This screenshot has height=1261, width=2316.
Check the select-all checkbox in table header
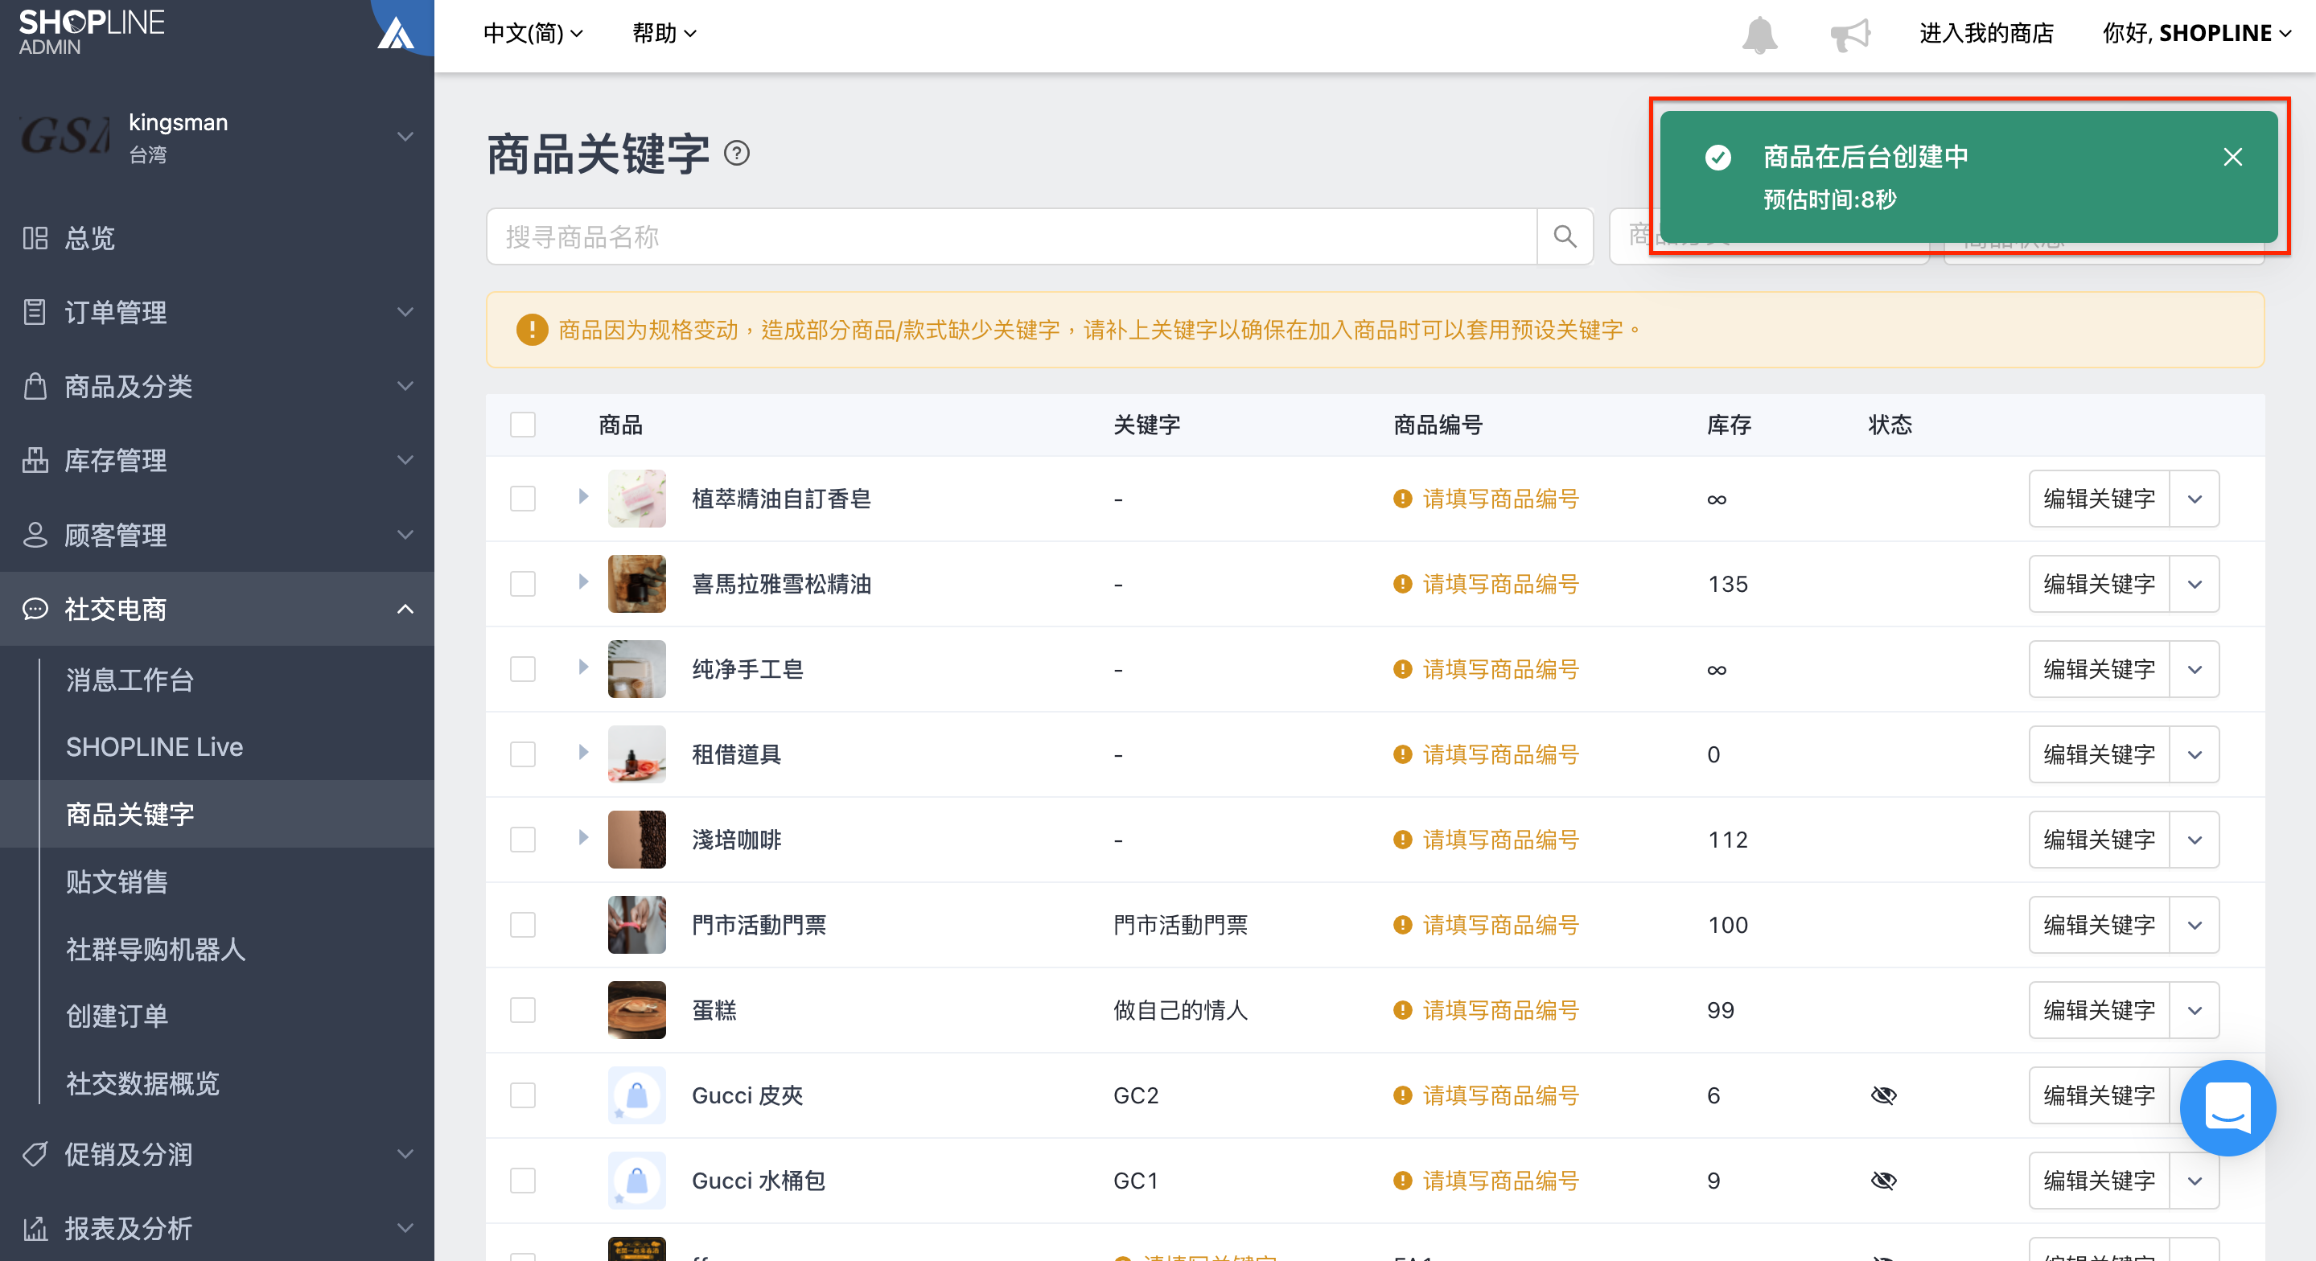[x=522, y=425]
